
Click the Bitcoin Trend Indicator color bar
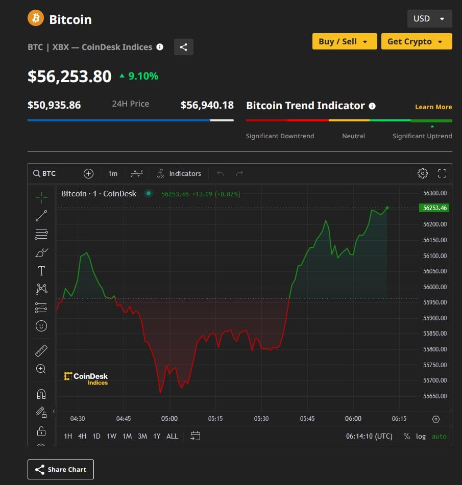349,121
